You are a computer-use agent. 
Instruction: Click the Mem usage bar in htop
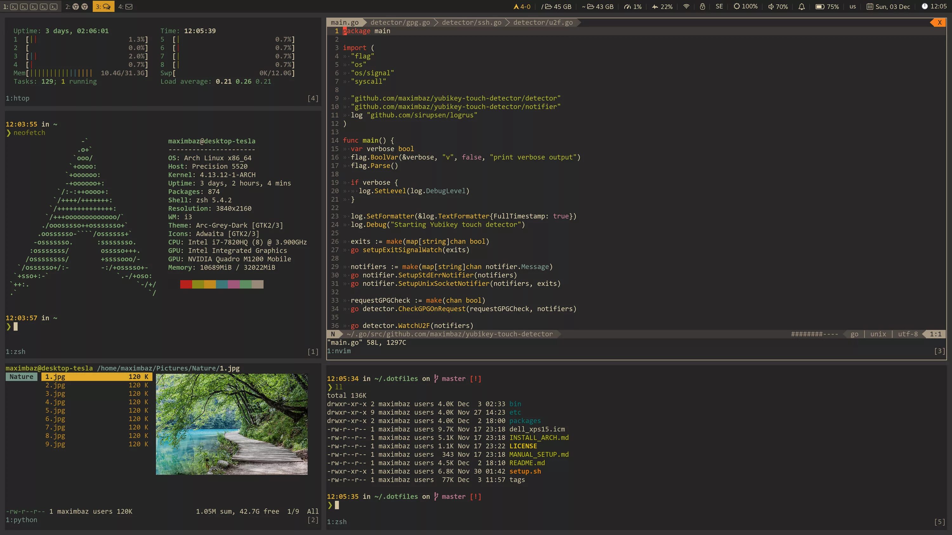click(81, 73)
